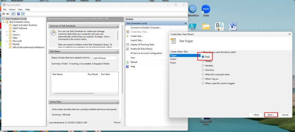Open the View submenu in Actions pane
This screenshot has width=295, height=132.
133,58
